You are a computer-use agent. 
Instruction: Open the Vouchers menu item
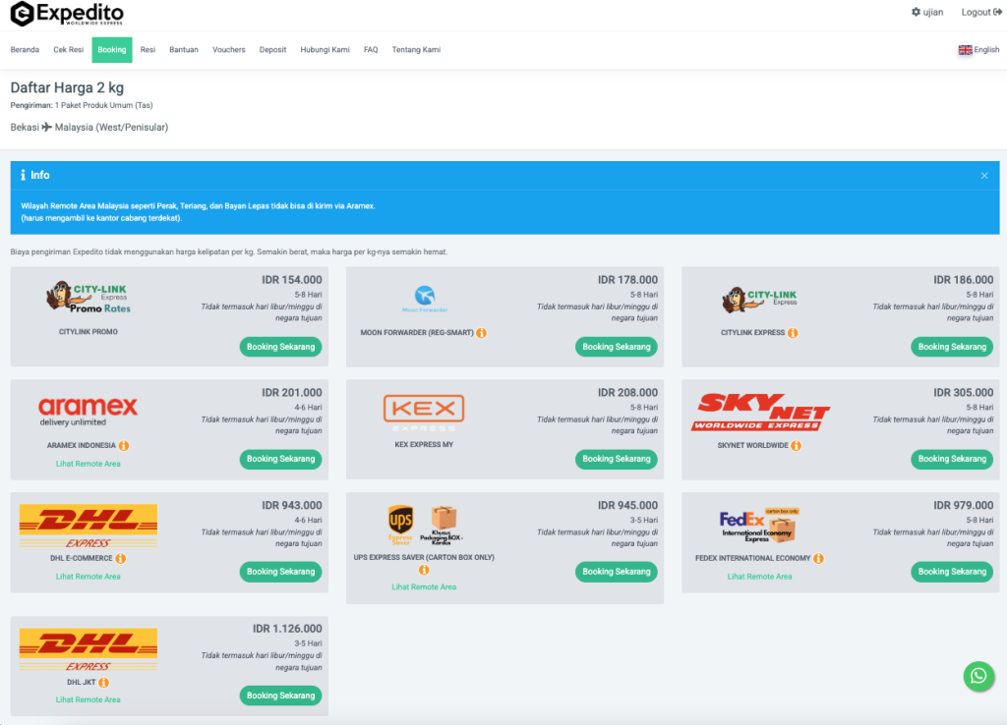pyautogui.click(x=229, y=50)
